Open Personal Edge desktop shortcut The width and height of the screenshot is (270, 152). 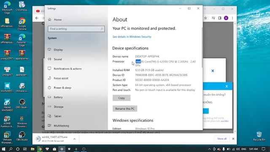(22, 41)
